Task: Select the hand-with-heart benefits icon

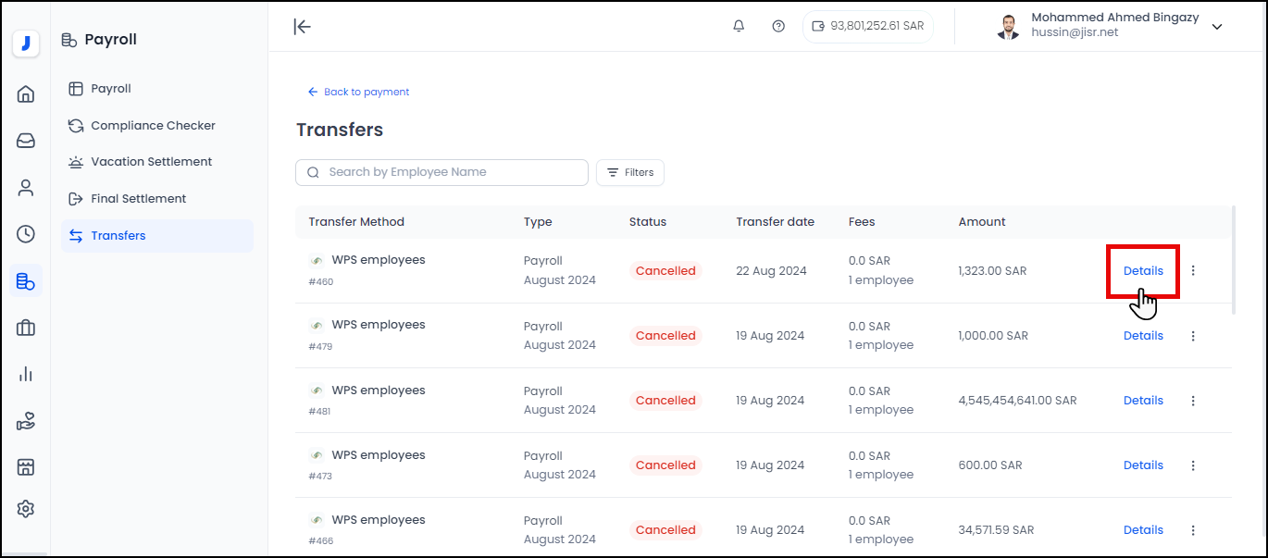Action: (25, 420)
